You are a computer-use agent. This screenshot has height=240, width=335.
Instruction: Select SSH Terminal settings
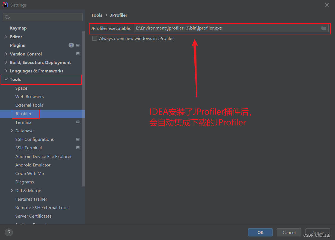pyautogui.click(x=28, y=148)
